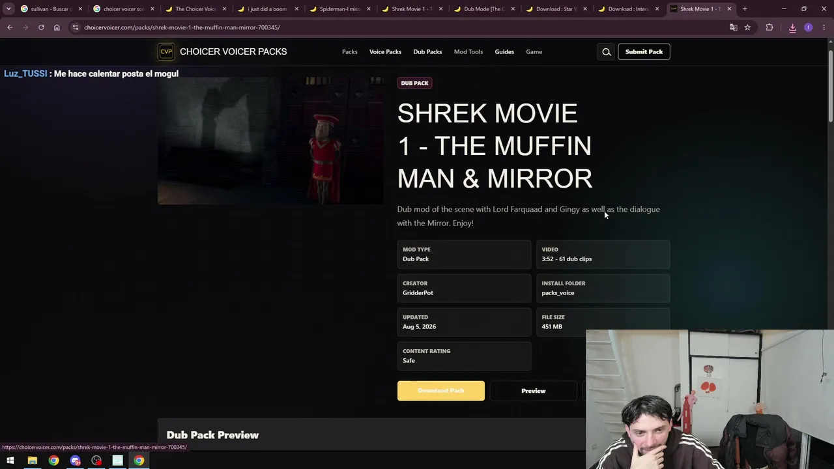View site information in the address bar
The height and width of the screenshot is (469, 834).
[76, 27]
